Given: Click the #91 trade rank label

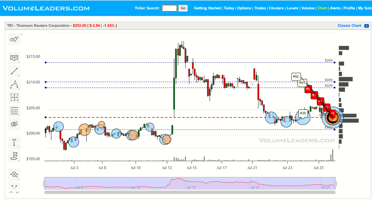Looking at the screenshot, I should point(302,83).
